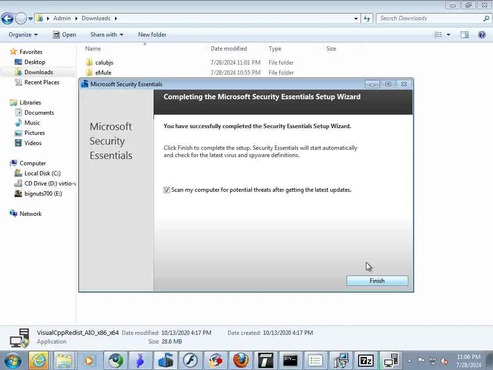Expand the view options dropdown arrow
The height and width of the screenshot is (370, 493).
pyautogui.click(x=448, y=35)
